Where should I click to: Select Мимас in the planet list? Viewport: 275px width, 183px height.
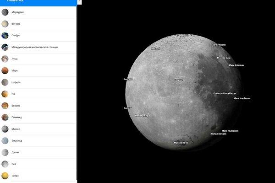coord(16,129)
